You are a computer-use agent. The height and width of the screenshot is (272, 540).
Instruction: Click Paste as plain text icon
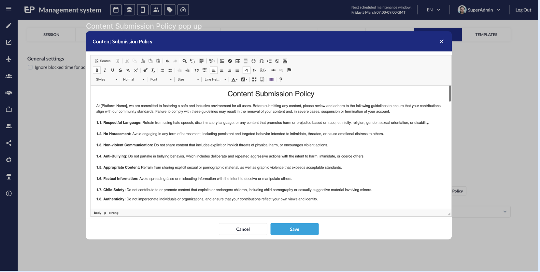(150, 61)
